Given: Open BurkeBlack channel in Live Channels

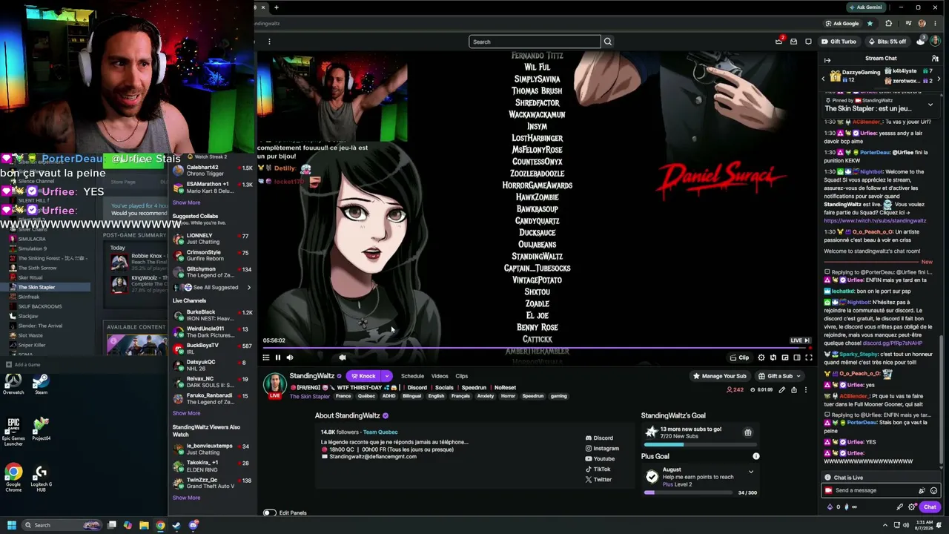Looking at the screenshot, I should (211, 315).
